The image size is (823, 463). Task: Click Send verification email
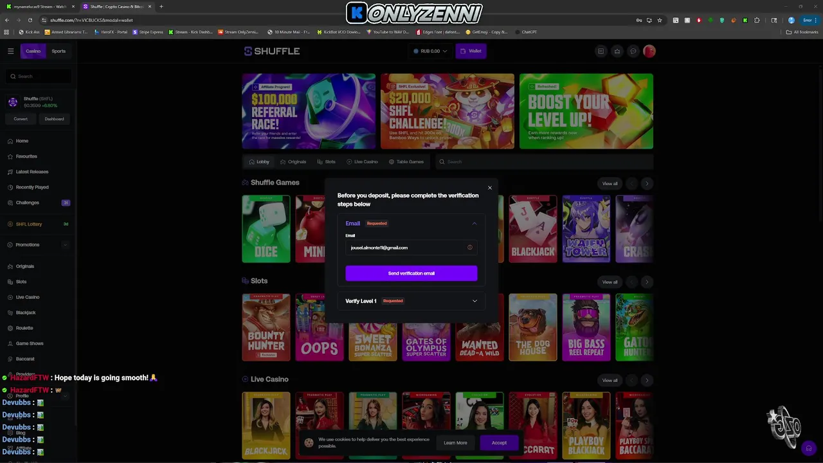pyautogui.click(x=411, y=273)
